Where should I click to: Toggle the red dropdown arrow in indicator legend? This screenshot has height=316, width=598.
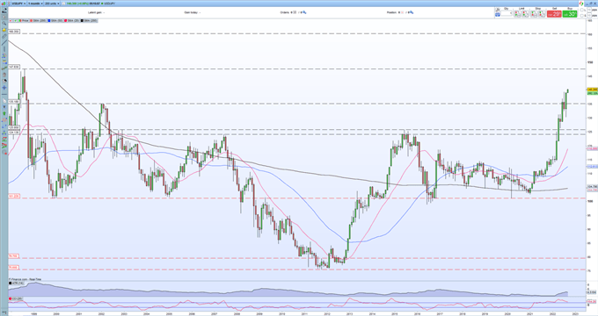pyautogui.click(x=11, y=20)
